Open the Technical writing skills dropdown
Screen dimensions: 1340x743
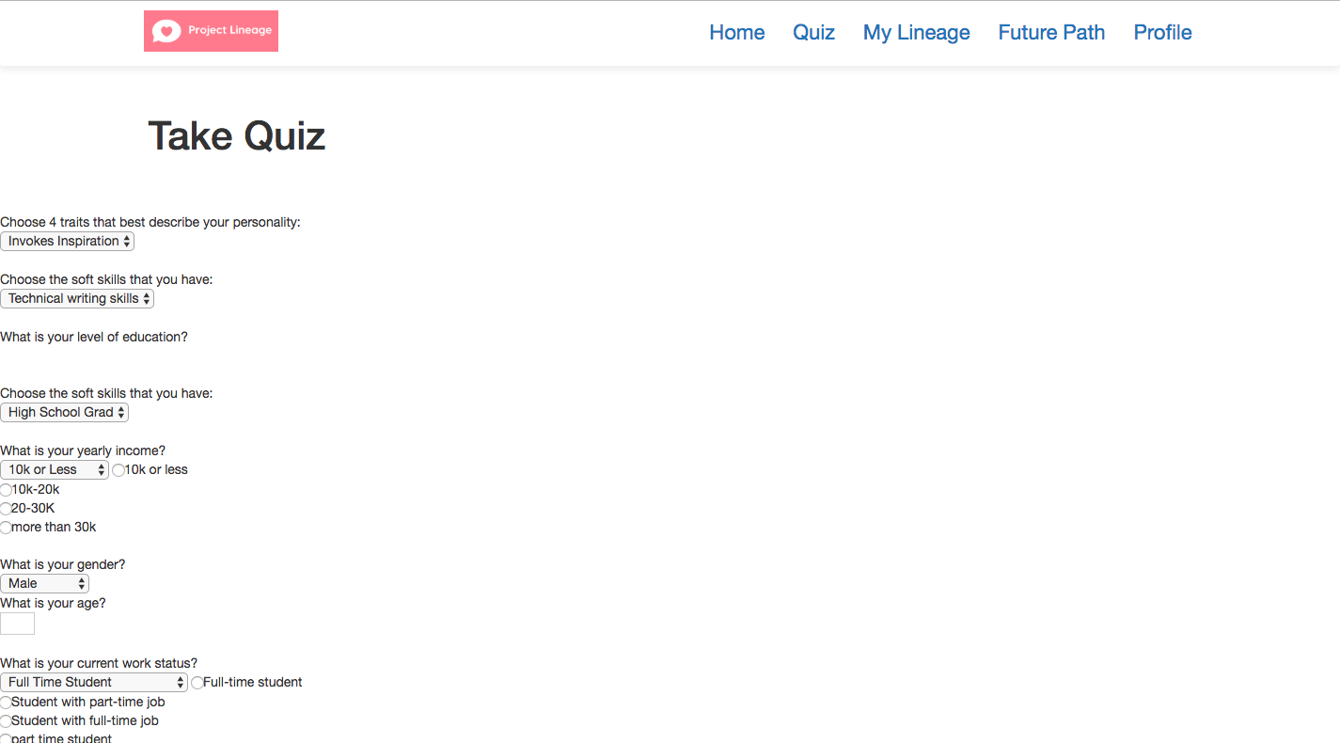coord(77,299)
